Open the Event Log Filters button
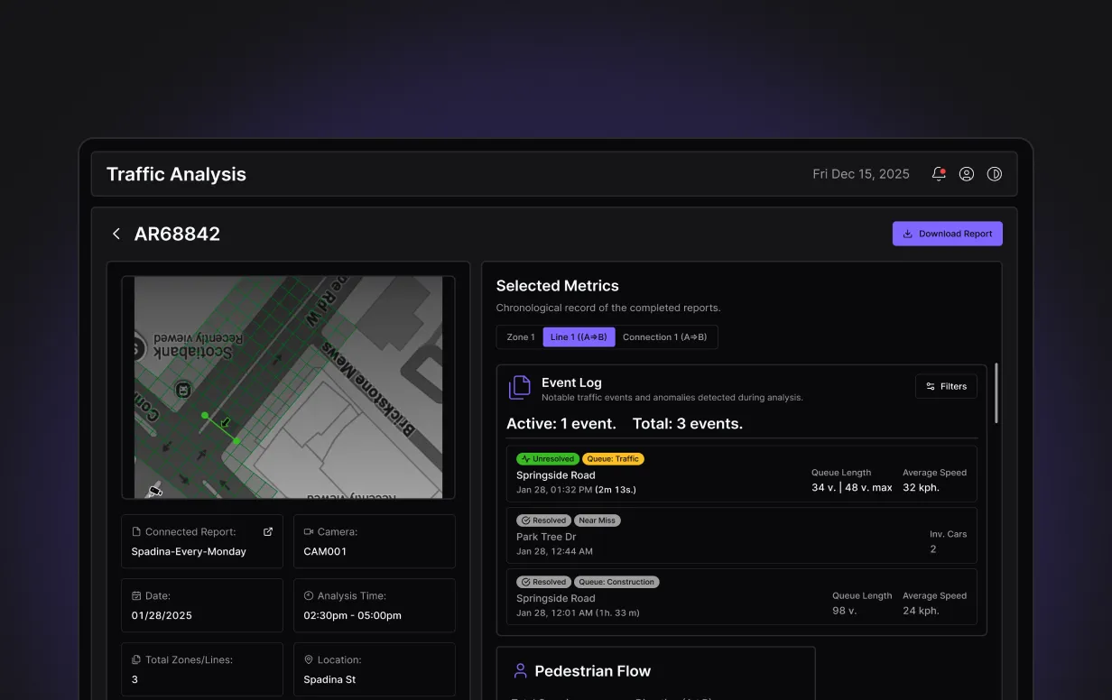Image resolution: width=1112 pixels, height=700 pixels. (946, 386)
